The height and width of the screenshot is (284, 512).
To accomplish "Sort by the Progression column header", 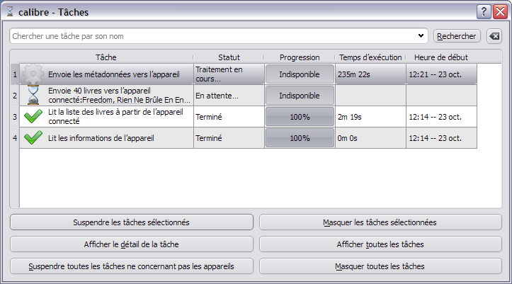I will (300, 57).
